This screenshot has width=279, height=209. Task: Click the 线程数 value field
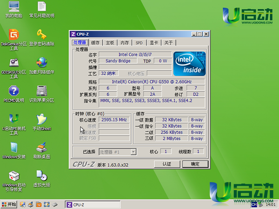click(x=198, y=151)
